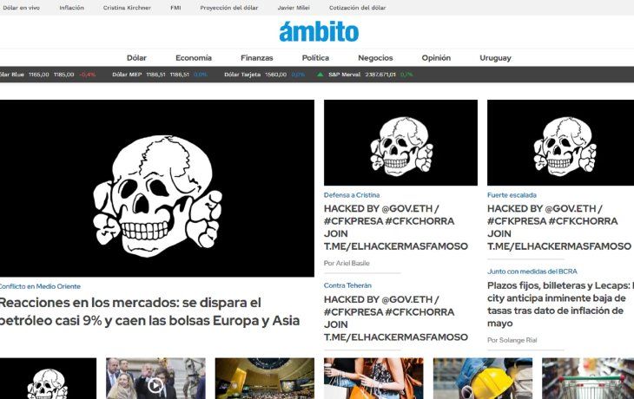Viewport: 634px width, 399px height.
Task: Open the Reacciones en los mercados headline
Action: 149,311
